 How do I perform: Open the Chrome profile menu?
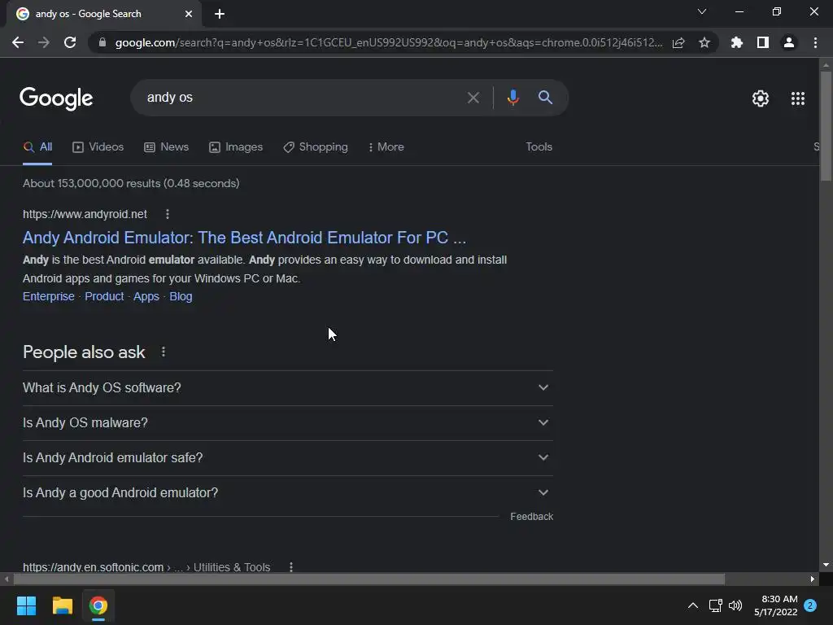click(x=789, y=42)
